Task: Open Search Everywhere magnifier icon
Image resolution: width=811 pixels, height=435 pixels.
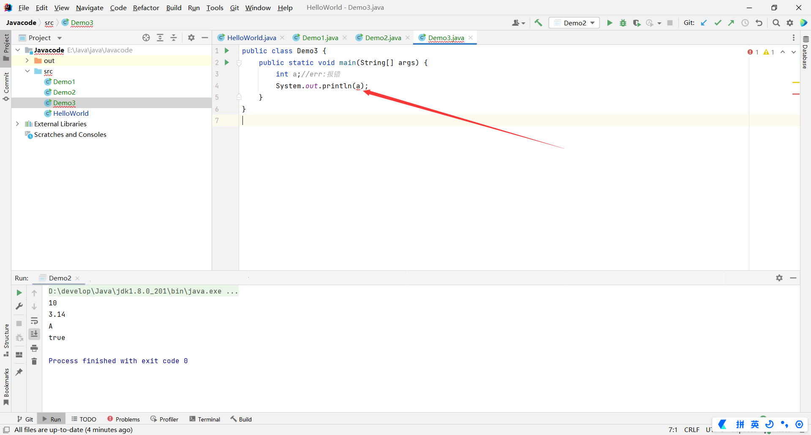Action: [776, 23]
